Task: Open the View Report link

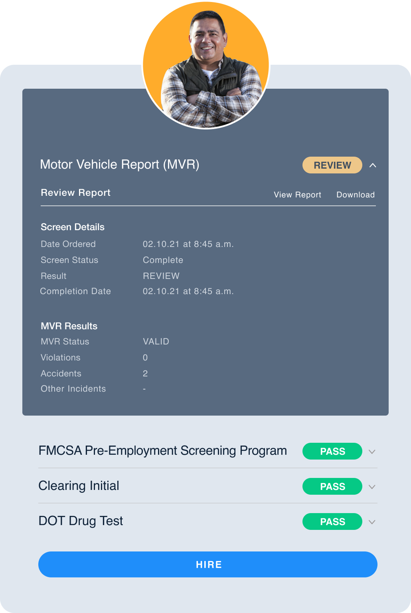Action: click(x=297, y=195)
